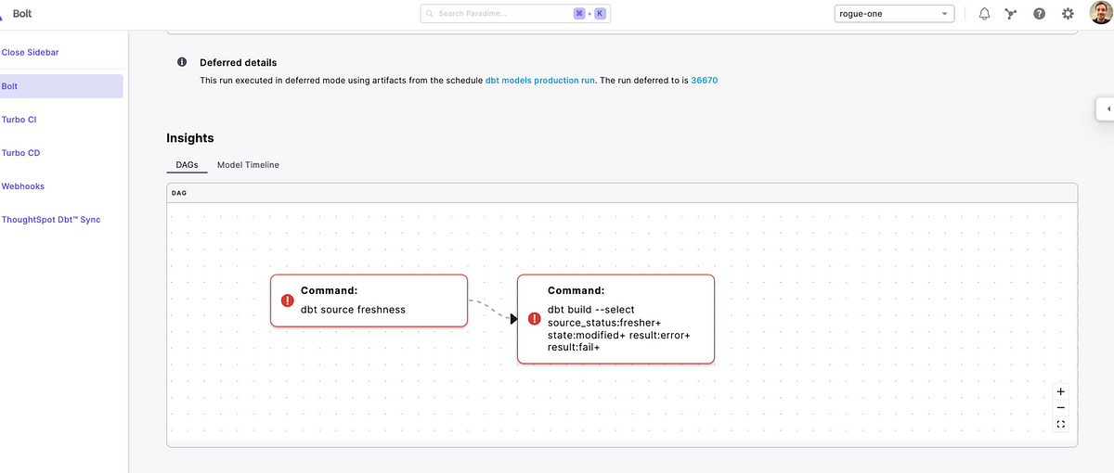The image size is (1114, 473).
Task: Fit the DAG view to screen
Action: point(1061,425)
